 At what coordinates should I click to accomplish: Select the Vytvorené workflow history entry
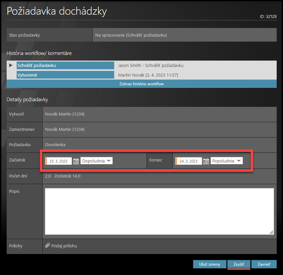coord(65,75)
